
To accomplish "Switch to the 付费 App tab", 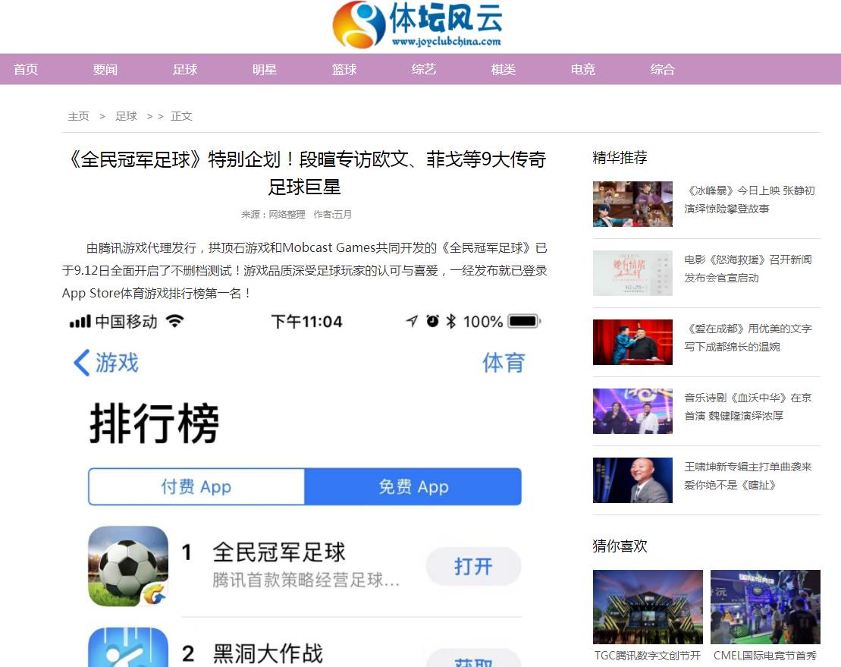I will (196, 486).
